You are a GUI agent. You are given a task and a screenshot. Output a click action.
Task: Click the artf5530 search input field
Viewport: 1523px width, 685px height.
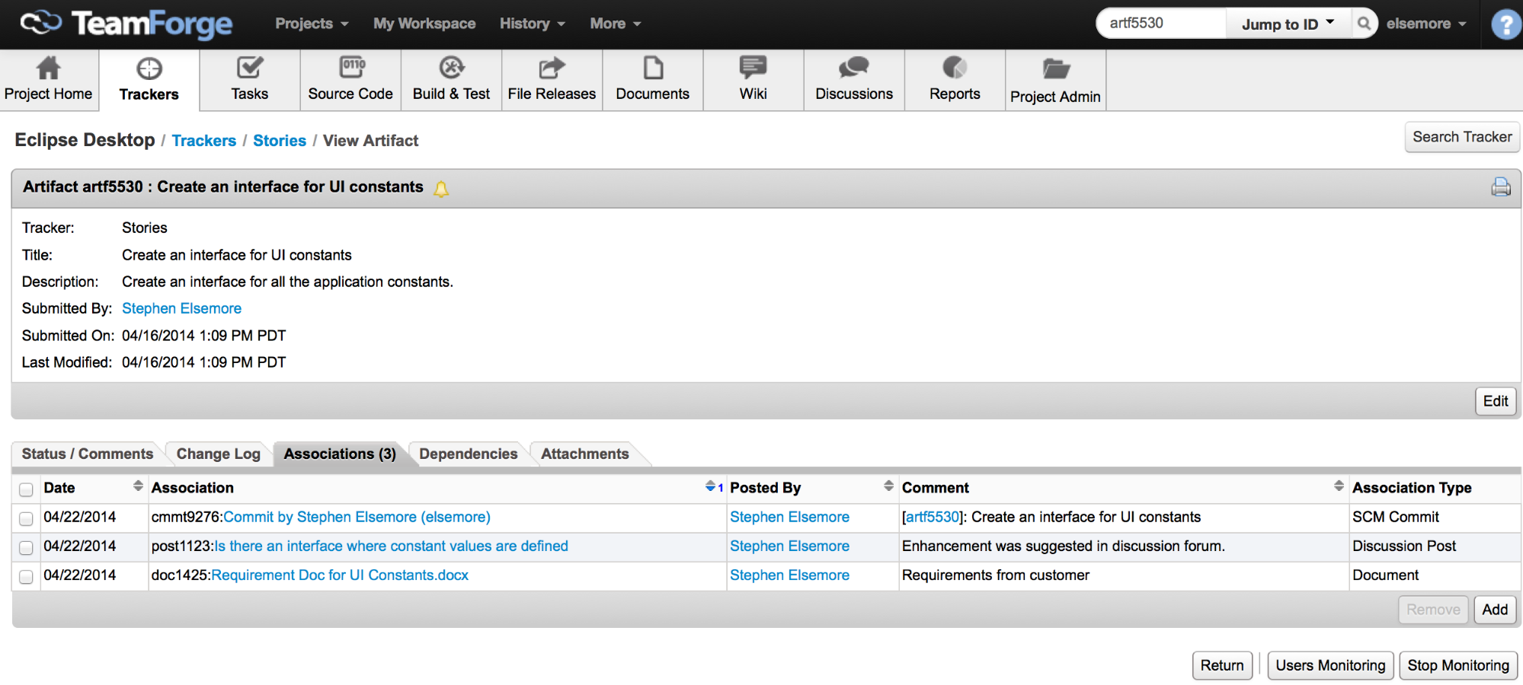pos(1161,24)
